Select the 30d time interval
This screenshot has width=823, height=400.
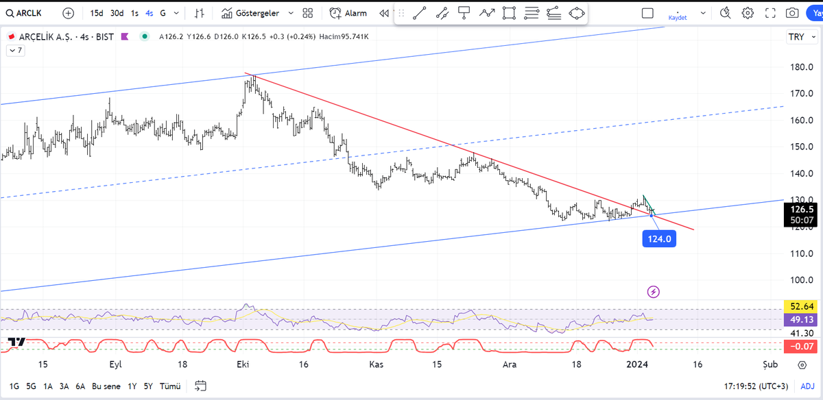[117, 13]
